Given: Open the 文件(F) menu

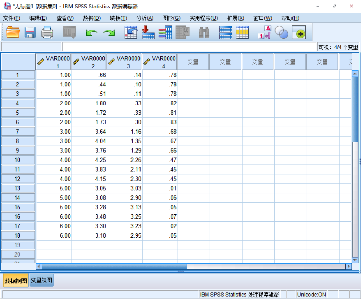Looking at the screenshot, I should click(x=11, y=18).
